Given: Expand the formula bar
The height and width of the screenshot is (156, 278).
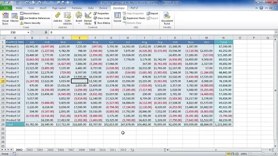Looking at the screenshot, I should tap(276, 32).
